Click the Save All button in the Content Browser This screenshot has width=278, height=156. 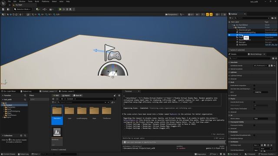(78, 95)
